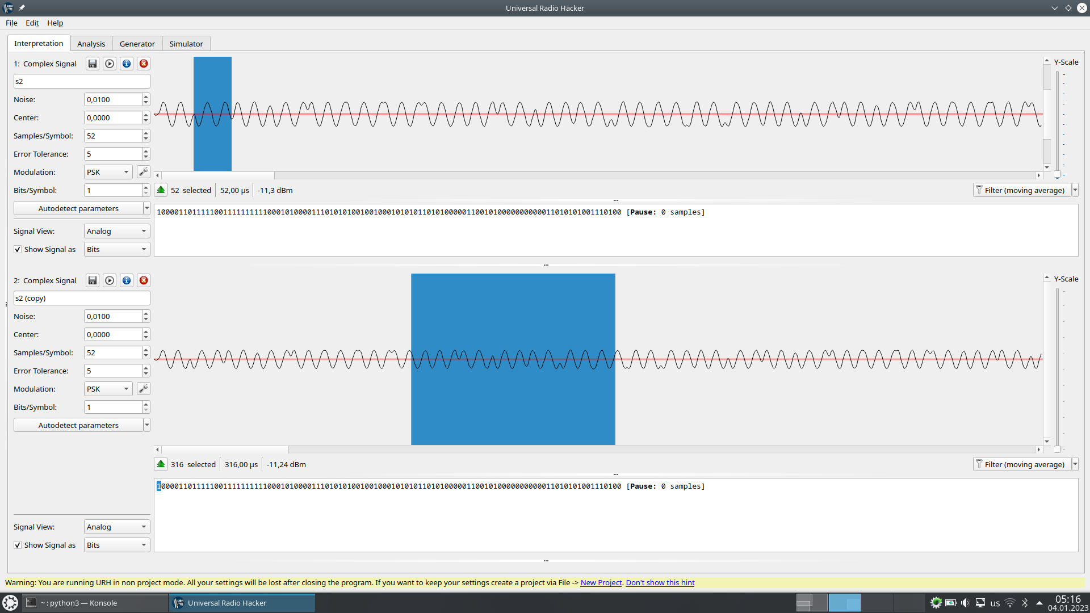Open Show Signal as Bits dropdown, signal 2
This screenshot has height=613, width=1090.
pyautogui.click(x=117, y=545)
